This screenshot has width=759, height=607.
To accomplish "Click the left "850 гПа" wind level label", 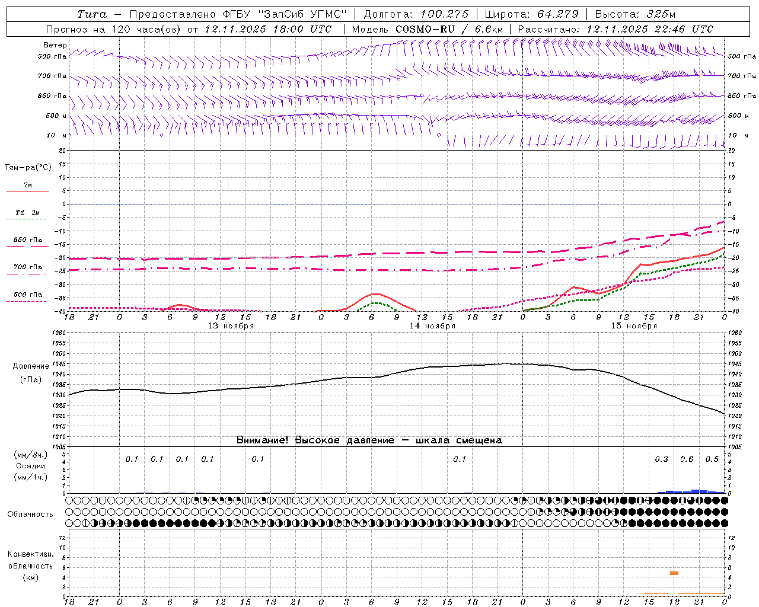I will 52,95.
